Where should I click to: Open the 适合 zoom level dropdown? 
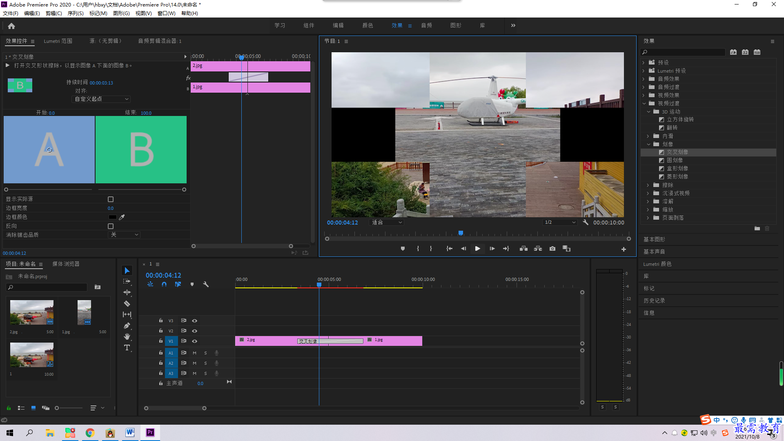pyautogui.click(x=386, y=223)
